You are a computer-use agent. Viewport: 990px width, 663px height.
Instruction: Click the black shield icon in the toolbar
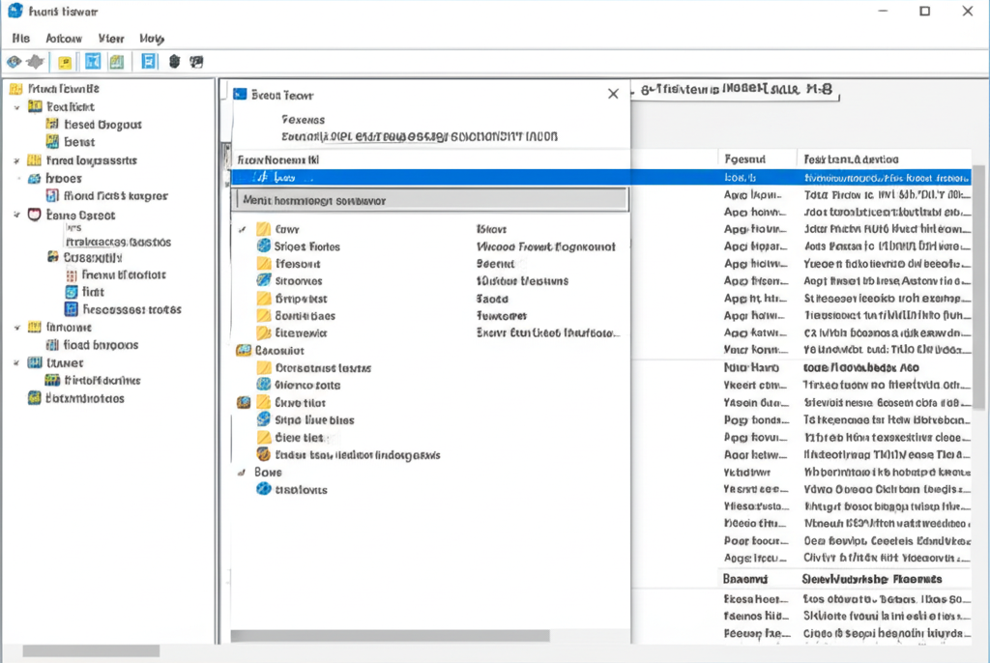pos(174,62)
